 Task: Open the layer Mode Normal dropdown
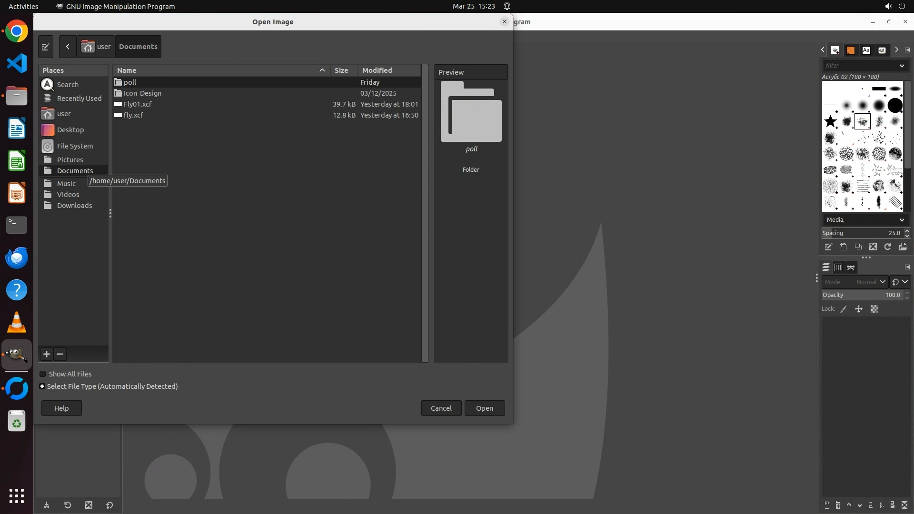pyautogui.click(x=869, y=282)
